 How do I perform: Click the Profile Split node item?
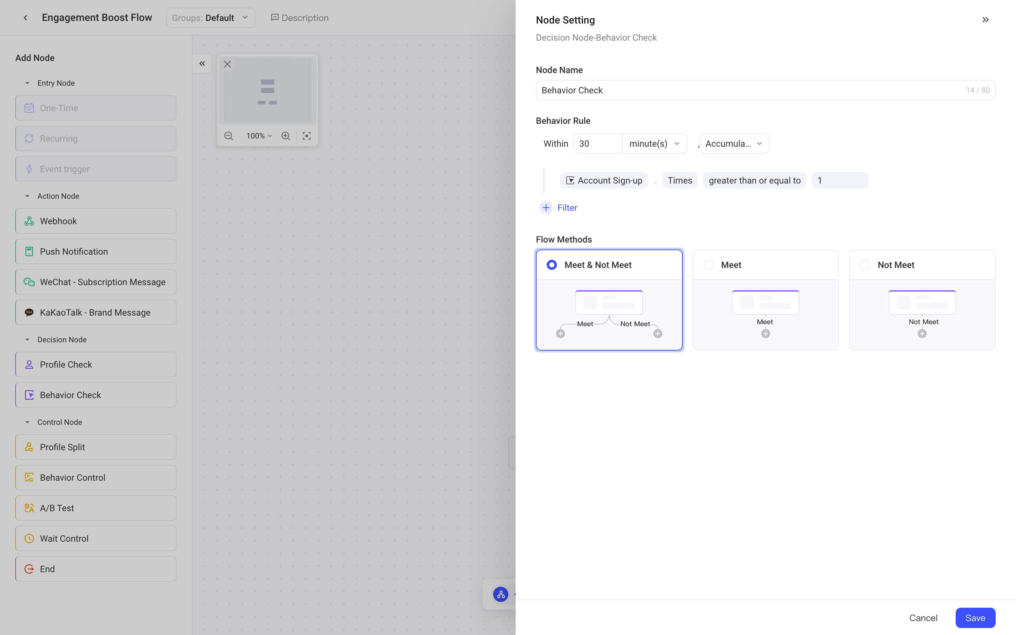96,447
